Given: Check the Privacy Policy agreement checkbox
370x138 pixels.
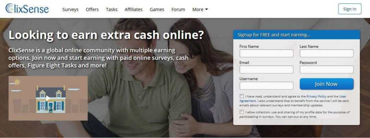Looking at the screenshot, I should pyautogui.click(x=242, y=96).
